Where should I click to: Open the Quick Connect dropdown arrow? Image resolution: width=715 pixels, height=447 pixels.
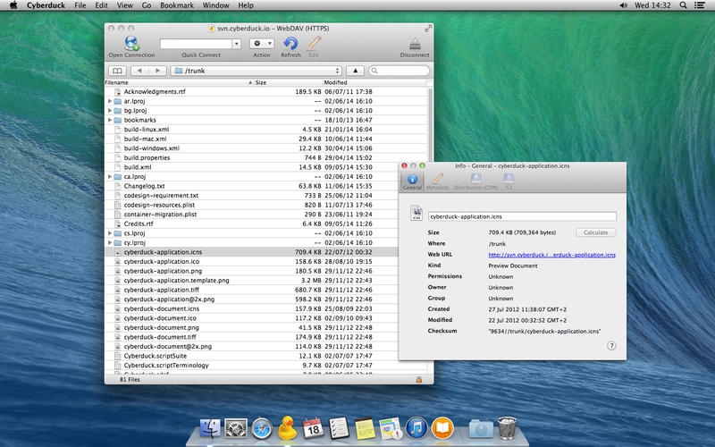coord(236,44)
